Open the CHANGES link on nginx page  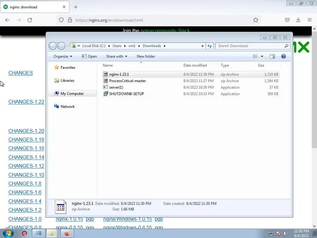[x=21, y=73]
